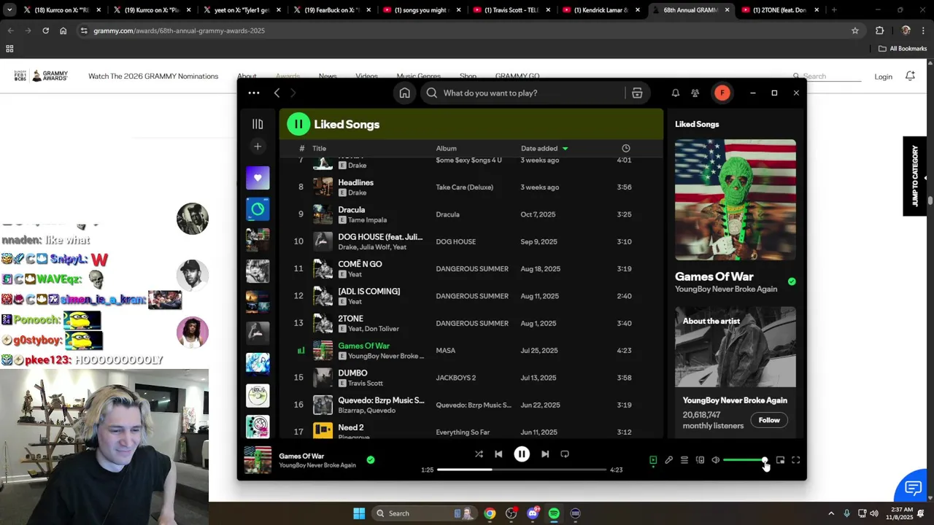Open All Bookmarks folder in Chrome
The height and width of the screenshot is (525, 934).
coord(903,49)
